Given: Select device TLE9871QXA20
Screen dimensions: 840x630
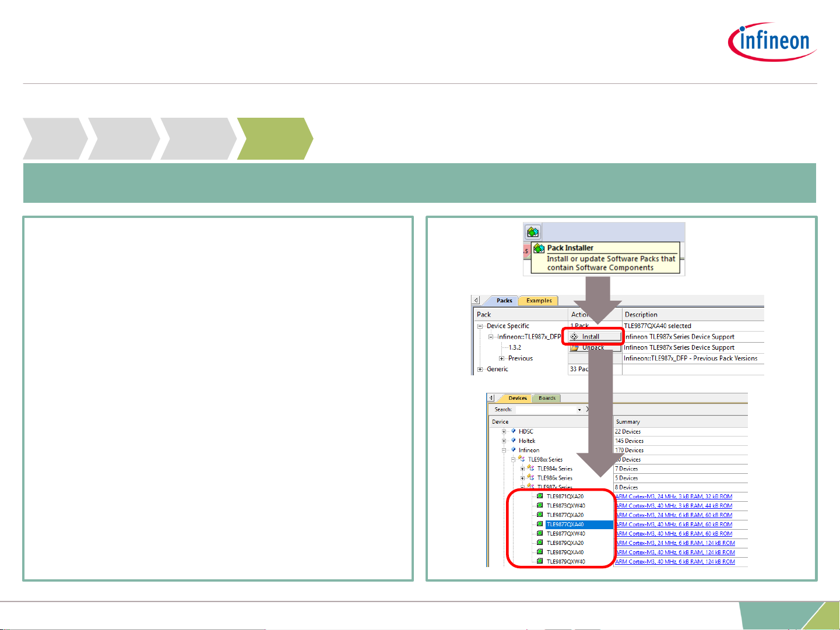Looking at the screenshot, I should [x=565, y=497].
